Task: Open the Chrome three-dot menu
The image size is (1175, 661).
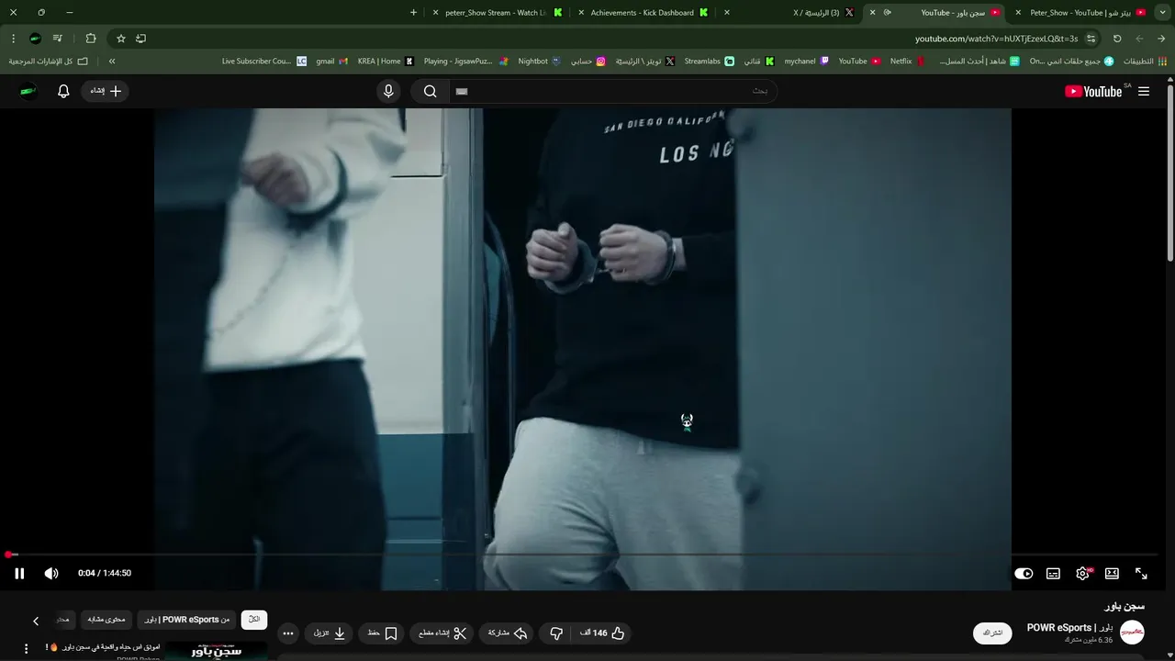Action: 13,39
